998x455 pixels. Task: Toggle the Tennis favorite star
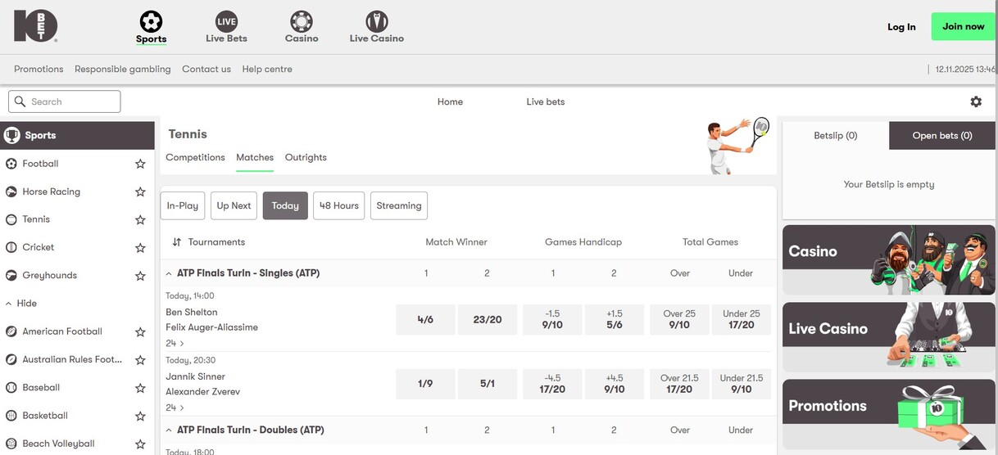coord(140,220)
